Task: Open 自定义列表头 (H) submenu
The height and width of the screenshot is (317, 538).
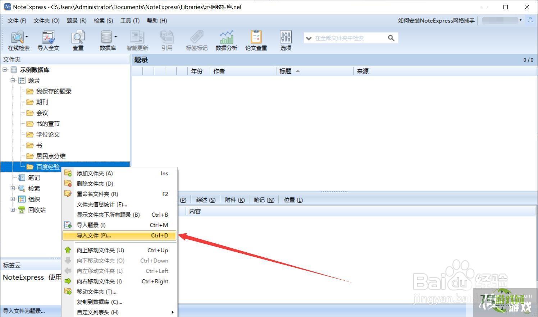Action: click(119, 312)
